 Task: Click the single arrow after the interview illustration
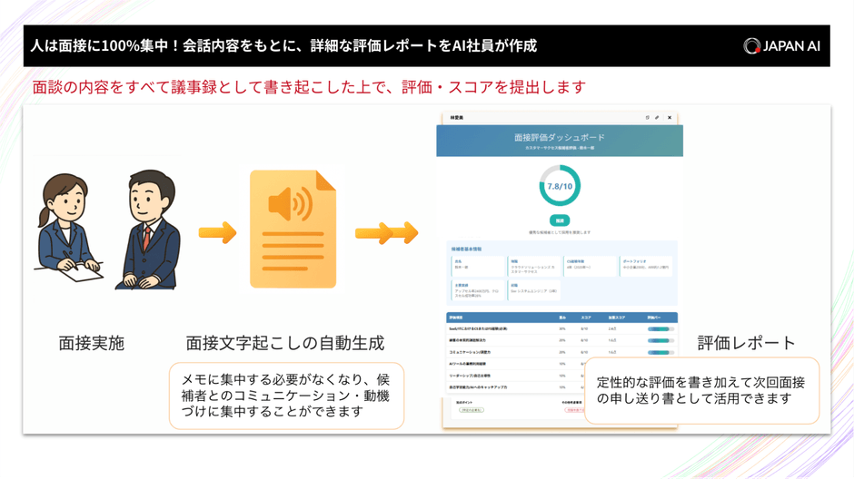pos(217,233)
